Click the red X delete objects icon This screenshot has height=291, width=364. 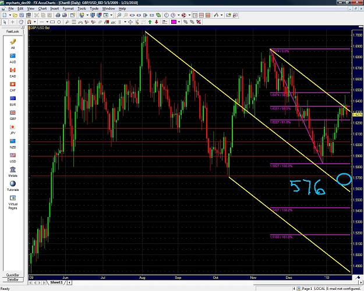(x=199, y=22)
